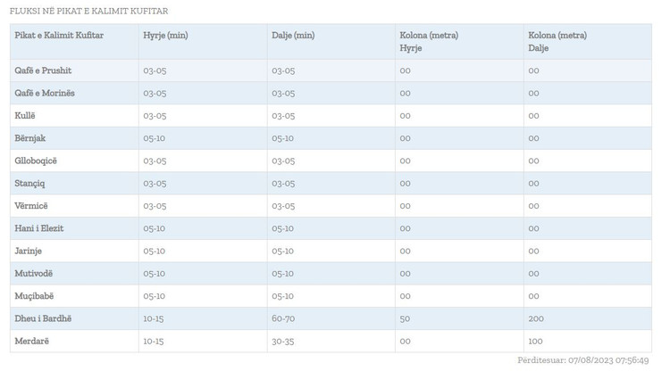670x371 pixels.
Task: Select the Bërnjak border crossing cell
Action: [x=30, y=138]
